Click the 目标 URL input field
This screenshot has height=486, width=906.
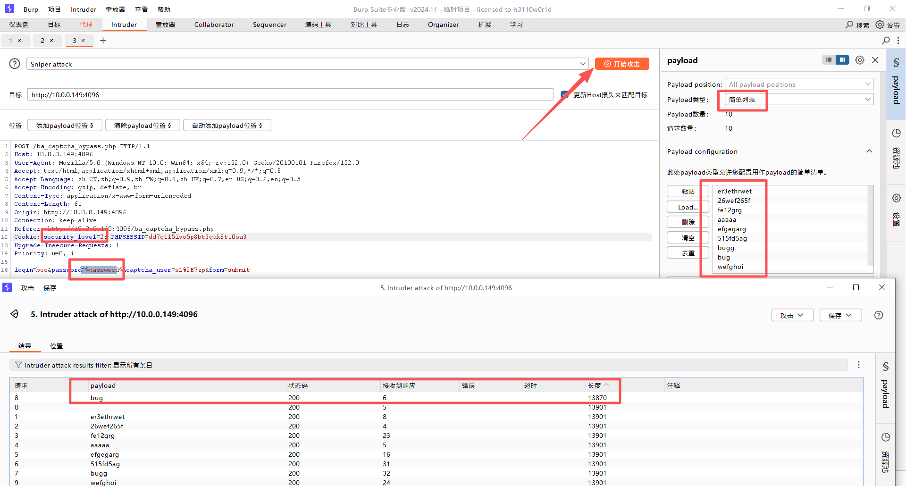click(290, 94)
